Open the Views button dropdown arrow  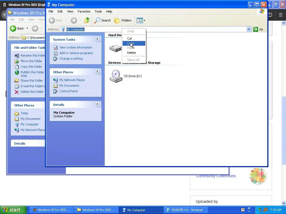[x=145, y=21]
